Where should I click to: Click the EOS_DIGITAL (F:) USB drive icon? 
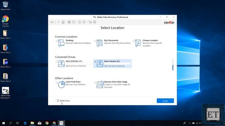coord(62,64)
